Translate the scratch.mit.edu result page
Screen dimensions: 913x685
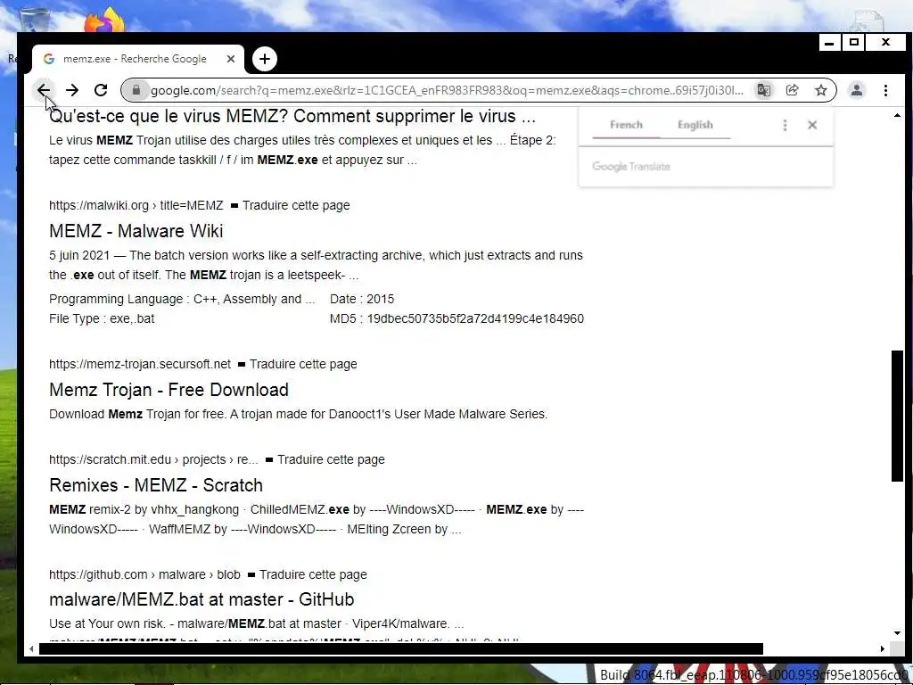pyautogui.click(x=331, y=459)
